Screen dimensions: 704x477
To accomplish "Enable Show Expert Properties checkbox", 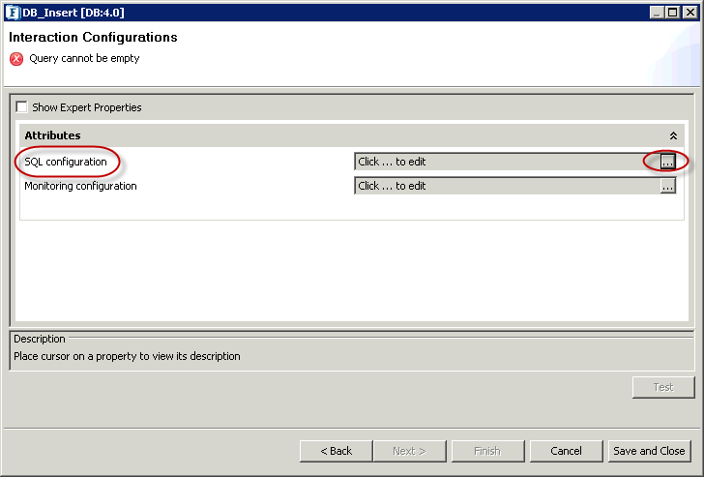I will 21,107.
